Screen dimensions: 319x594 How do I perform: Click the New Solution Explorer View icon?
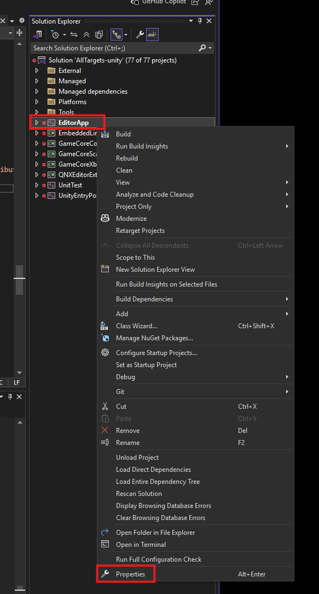click(105, 270)
